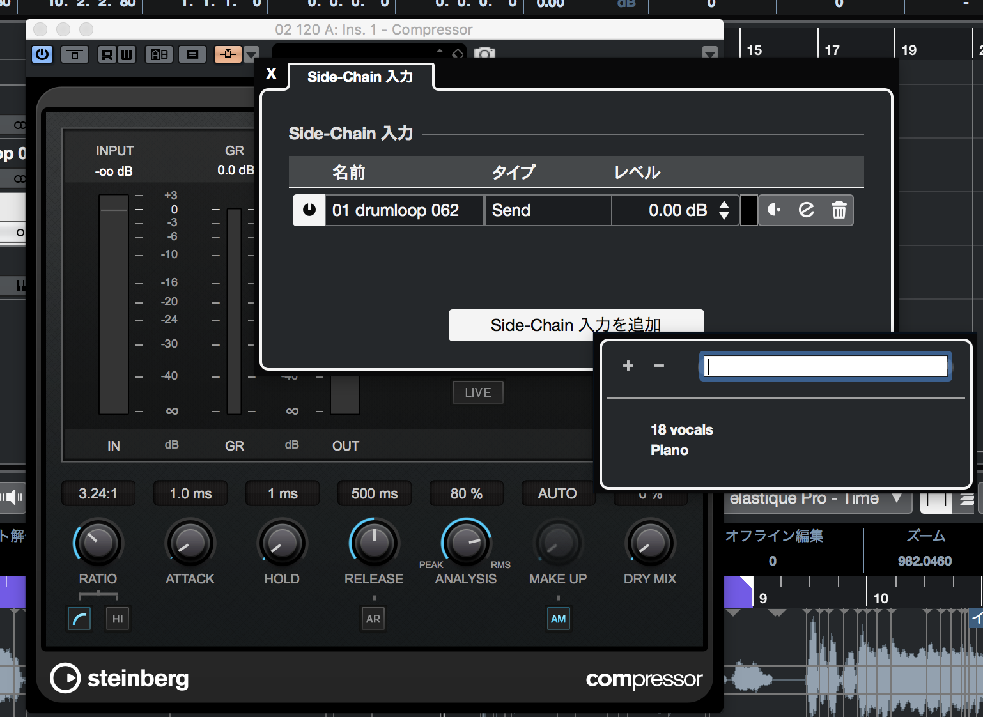Toggle pre/post fader for drumloop send
The height and width of the screenshot is (717, 983).
(x=774, y=210)
